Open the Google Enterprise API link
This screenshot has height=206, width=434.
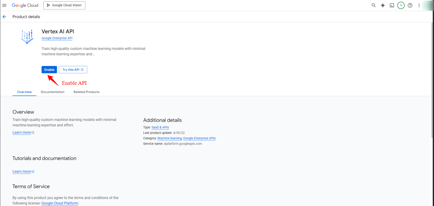coord(57,38)
